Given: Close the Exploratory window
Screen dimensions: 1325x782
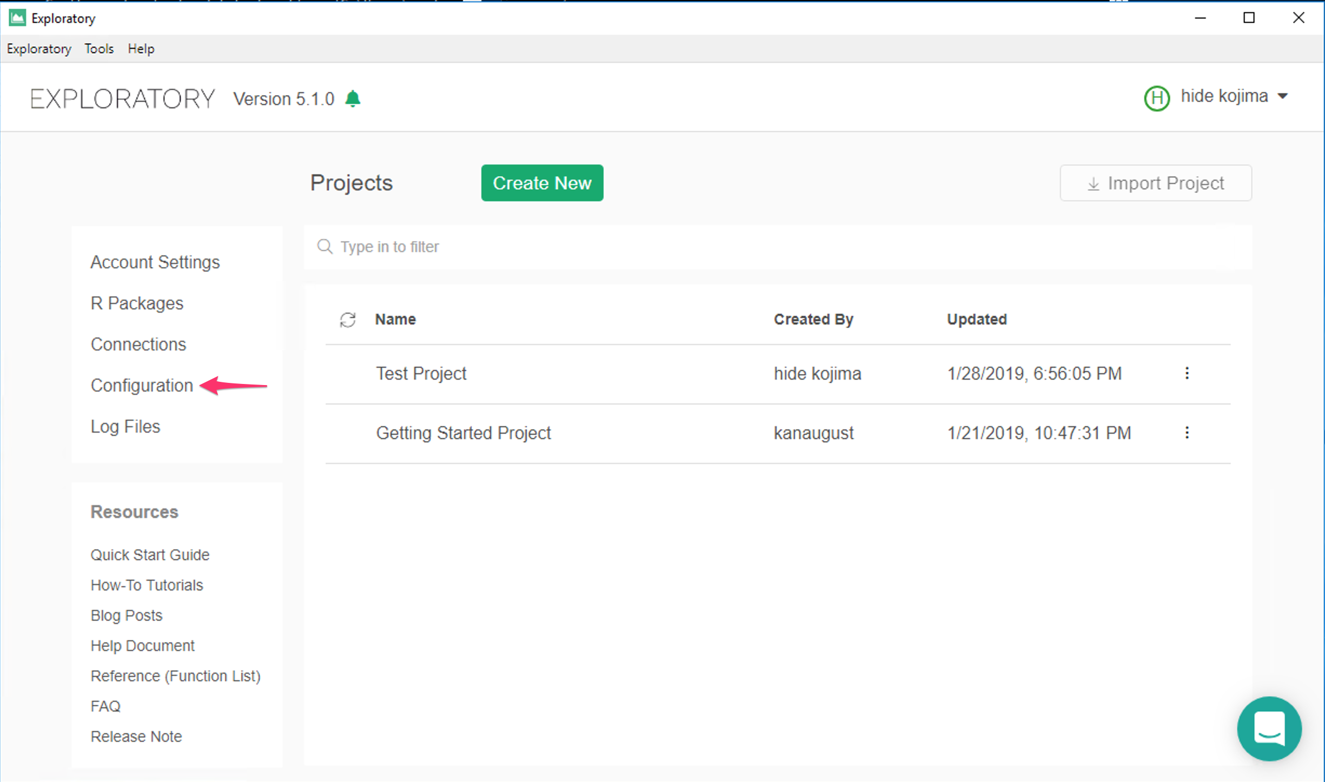Looking at the screenshot, I should [x=1298, y=18].
